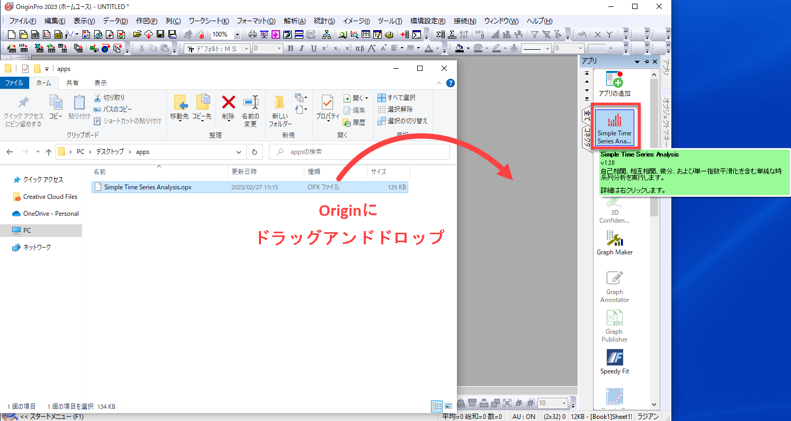791x421 pixels.
Task: Click the Line/Border Color pen icon
Action: tap(497, 49)
